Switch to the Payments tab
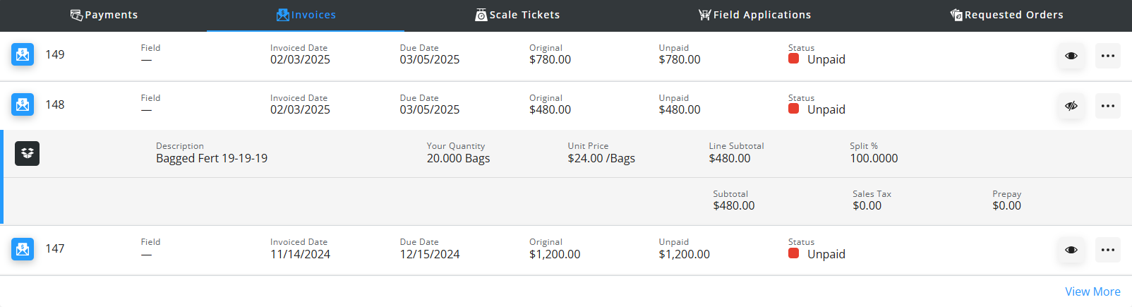 coord(112,15)
